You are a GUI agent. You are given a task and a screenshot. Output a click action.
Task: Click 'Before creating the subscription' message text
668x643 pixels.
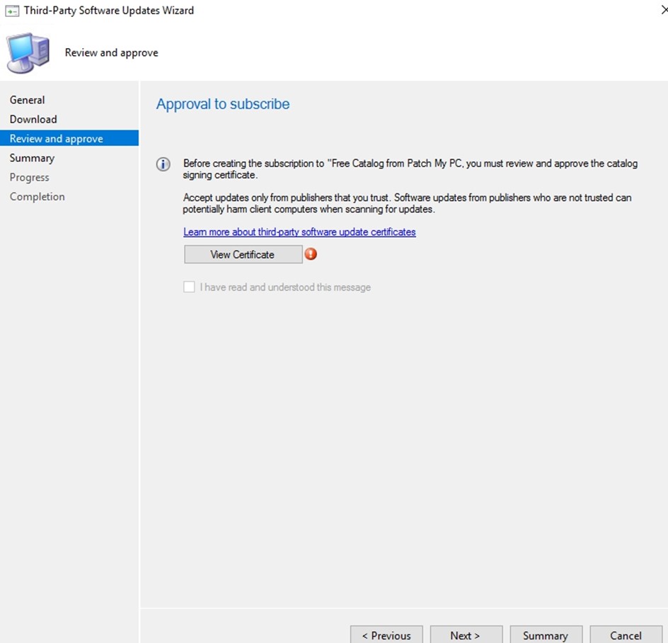[410, 169]
